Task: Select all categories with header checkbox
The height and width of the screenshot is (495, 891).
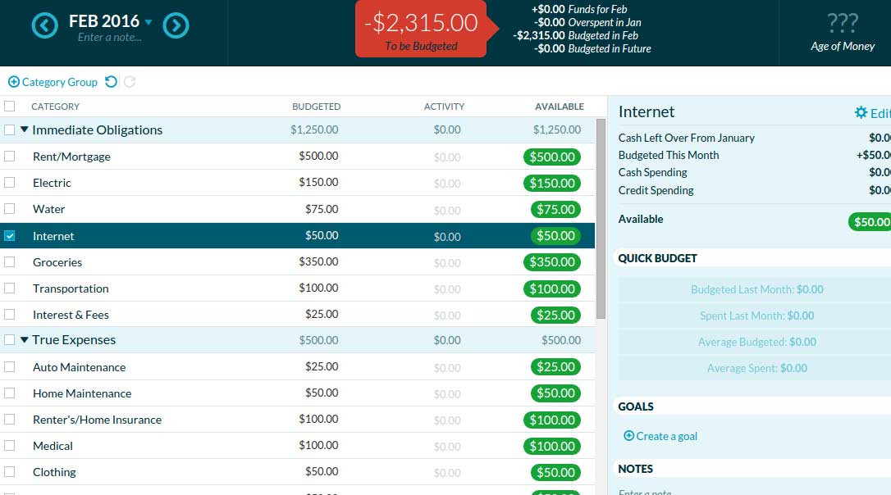Action: [x=10, y=107]
